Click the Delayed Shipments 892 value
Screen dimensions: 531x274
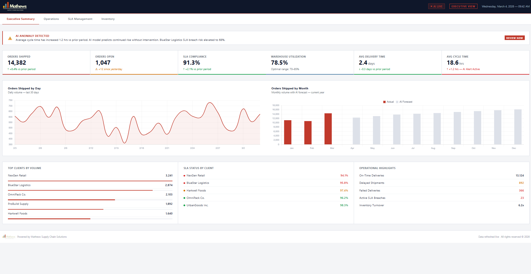point(521,183)
